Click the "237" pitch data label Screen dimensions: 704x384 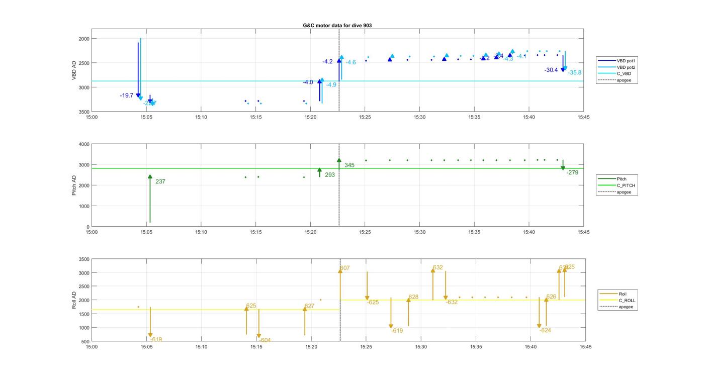[160, 182]
